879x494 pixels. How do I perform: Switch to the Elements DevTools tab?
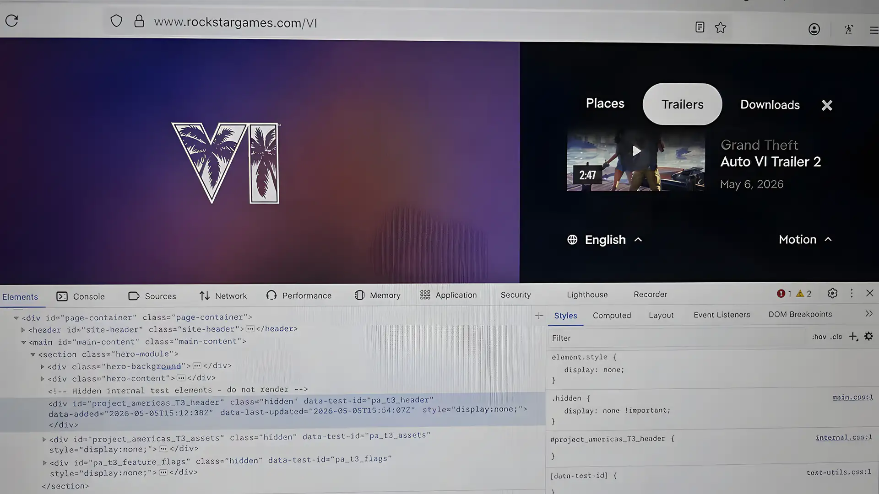[20, 297]
